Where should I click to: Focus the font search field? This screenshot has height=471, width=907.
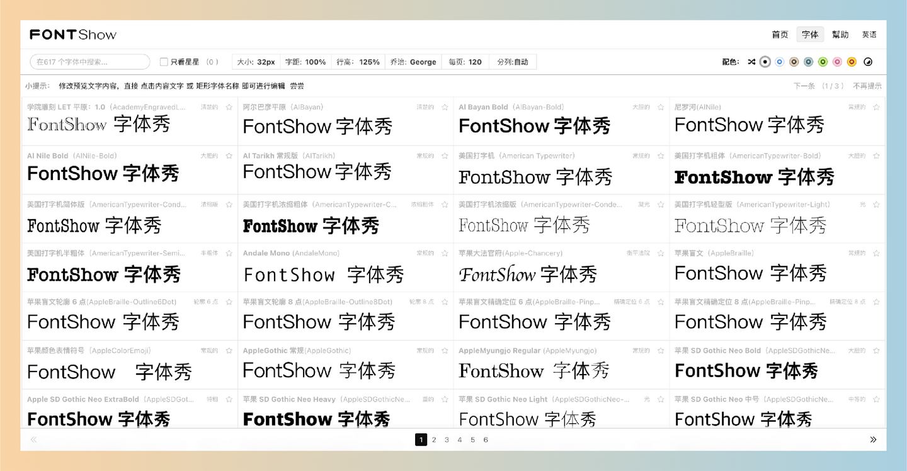click(x=90, y=62)
